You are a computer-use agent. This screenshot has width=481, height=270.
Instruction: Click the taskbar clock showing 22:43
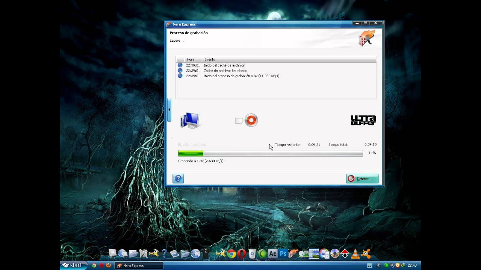point(412,265)
